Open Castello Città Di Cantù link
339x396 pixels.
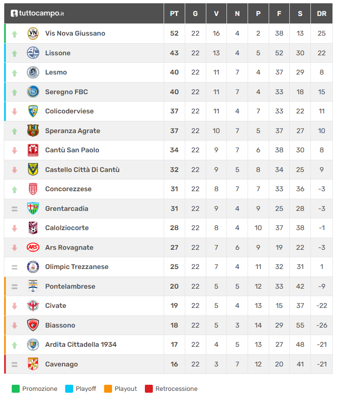coord(82,170)
